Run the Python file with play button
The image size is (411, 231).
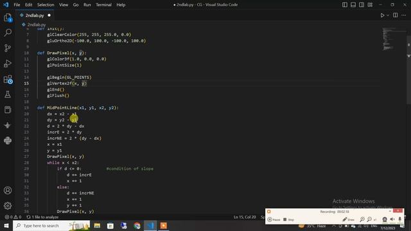pos(382,15)
